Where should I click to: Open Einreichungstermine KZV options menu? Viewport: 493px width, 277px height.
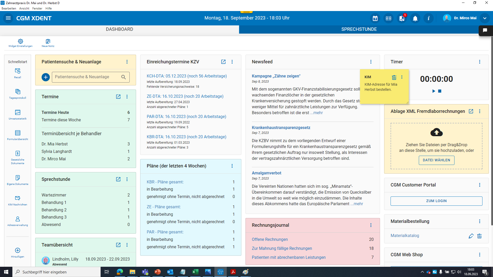[x=232, y=62]
